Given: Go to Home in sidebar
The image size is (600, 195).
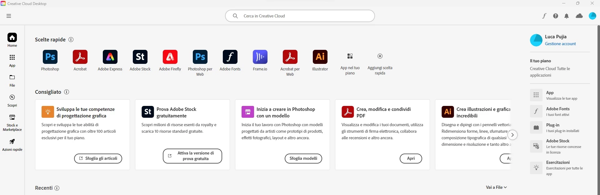Looking at the screenshot, I should pyautogui.click(x=12, y=40).
